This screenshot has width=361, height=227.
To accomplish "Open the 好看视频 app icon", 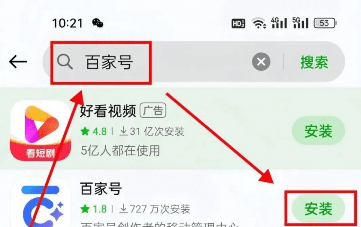I will coord(41,130).
